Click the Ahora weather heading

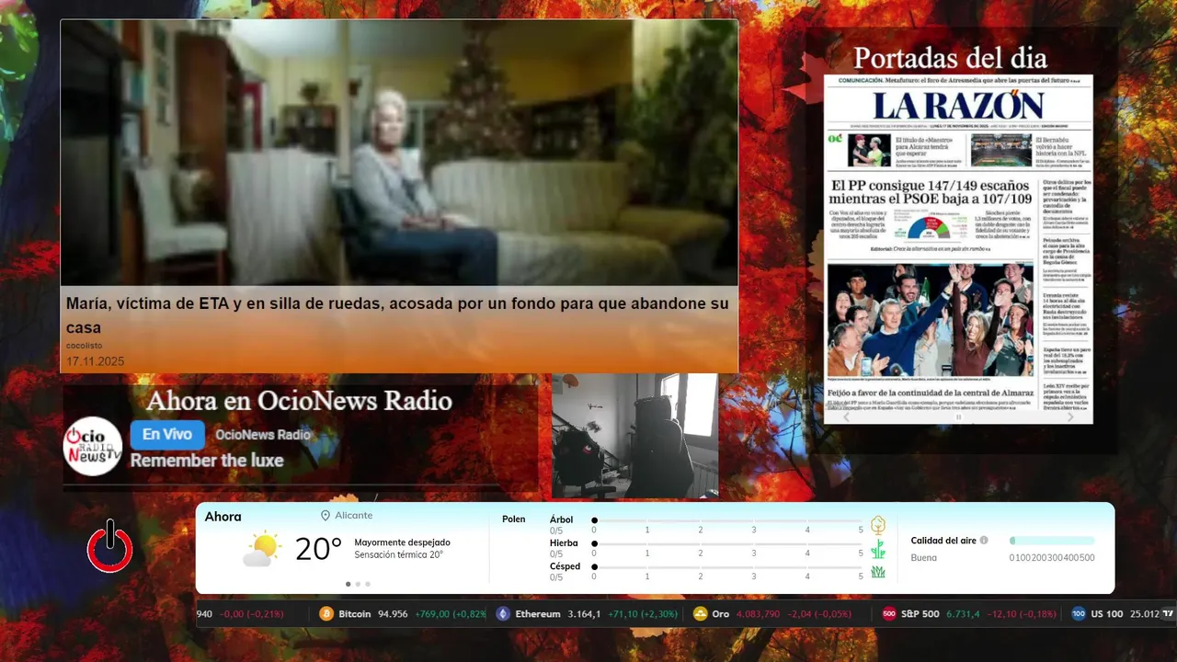click(x=223, y=517)
